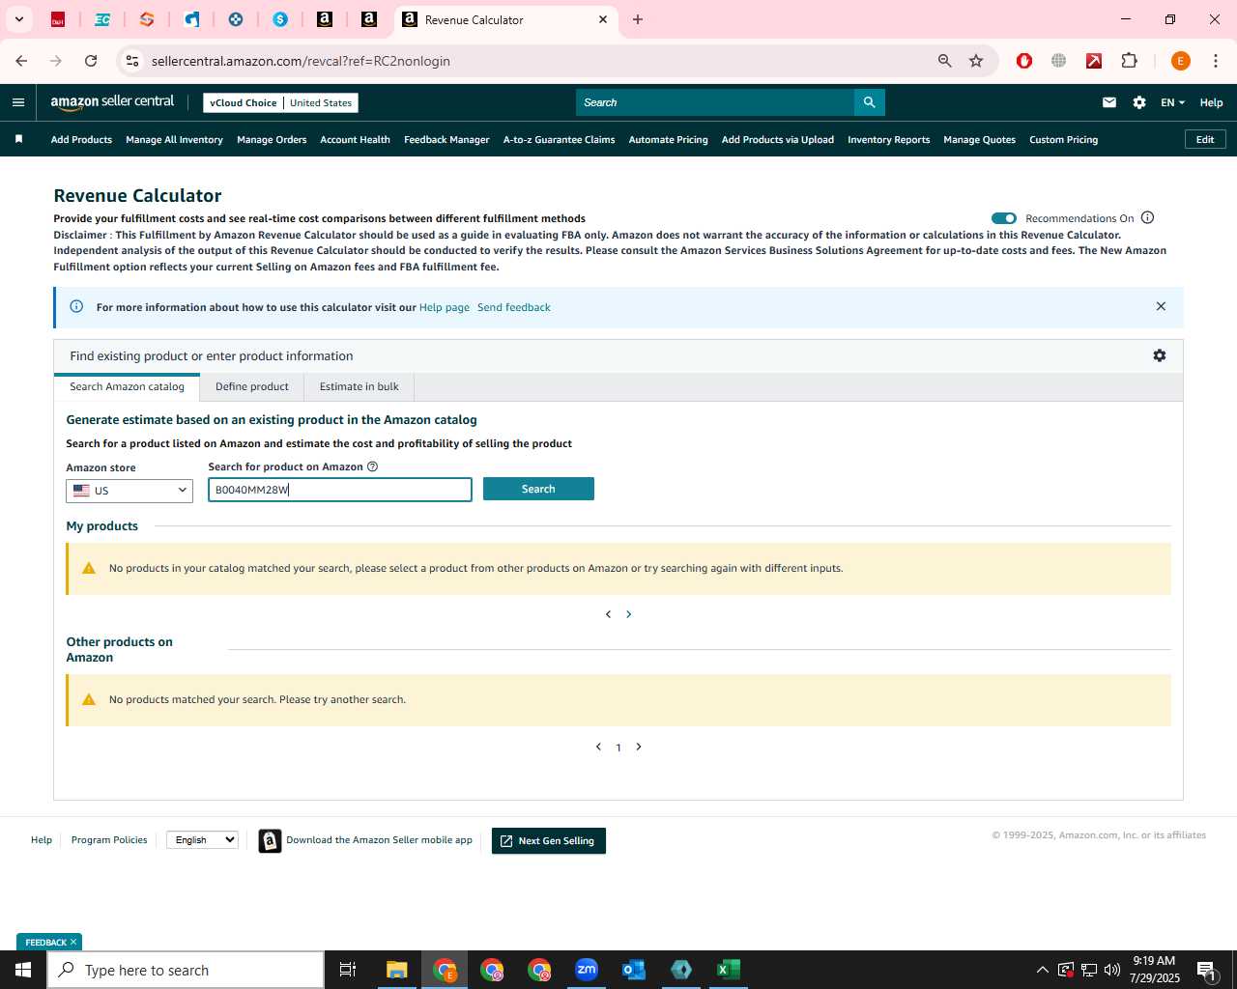The width and height of the screenshot is (1237, 989).
Task: Go to next page of Other products
Action: (x=639, y=747)
